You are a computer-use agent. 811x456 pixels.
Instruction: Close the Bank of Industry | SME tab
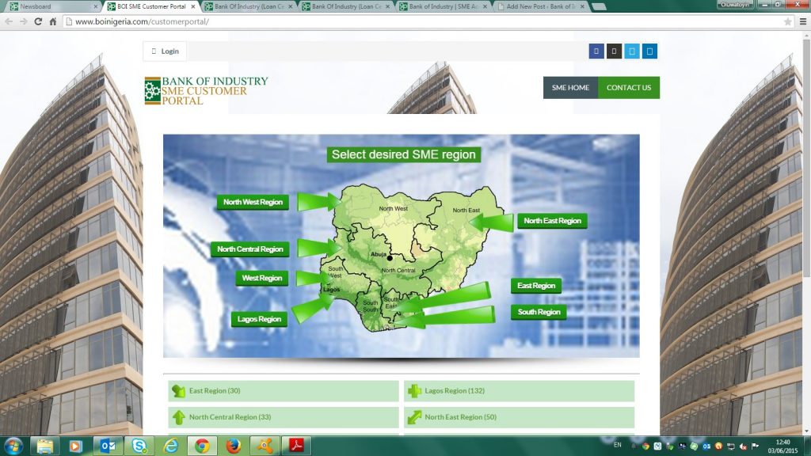(485, 6)
